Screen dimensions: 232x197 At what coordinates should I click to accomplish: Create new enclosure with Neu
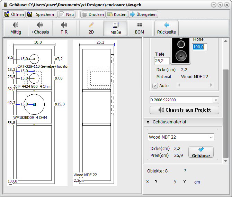(66, 15)
